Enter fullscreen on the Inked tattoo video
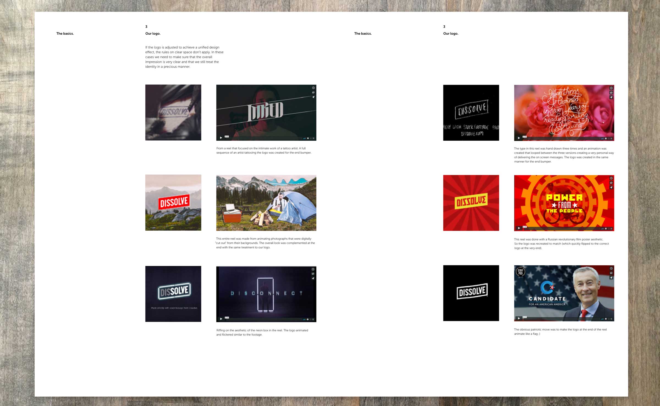The image size is (660, 406). [x=313, y=138]
